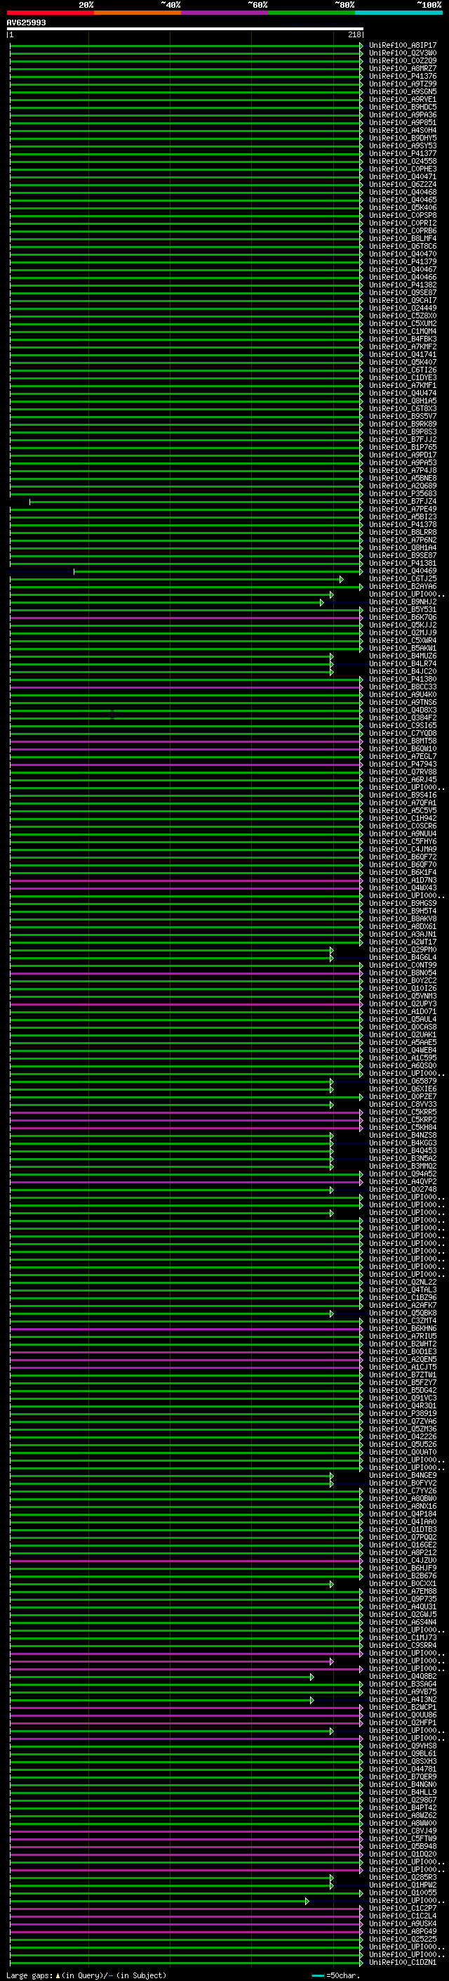
Task: Click the cyan ~100% identity legend bar
Action: 398,13
